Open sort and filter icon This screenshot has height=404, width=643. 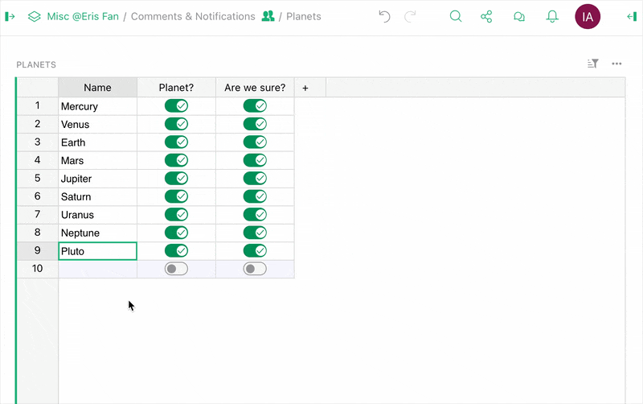(x=593, y=64)
